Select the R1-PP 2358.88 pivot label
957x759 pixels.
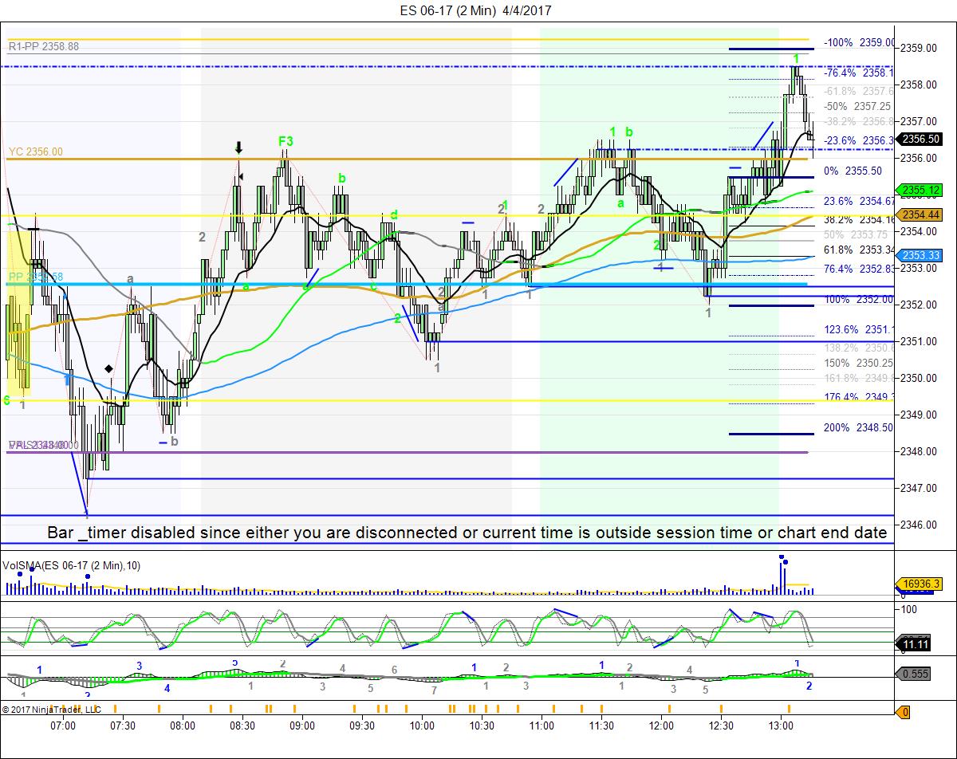pyautogui.click(x=44, y=47)
